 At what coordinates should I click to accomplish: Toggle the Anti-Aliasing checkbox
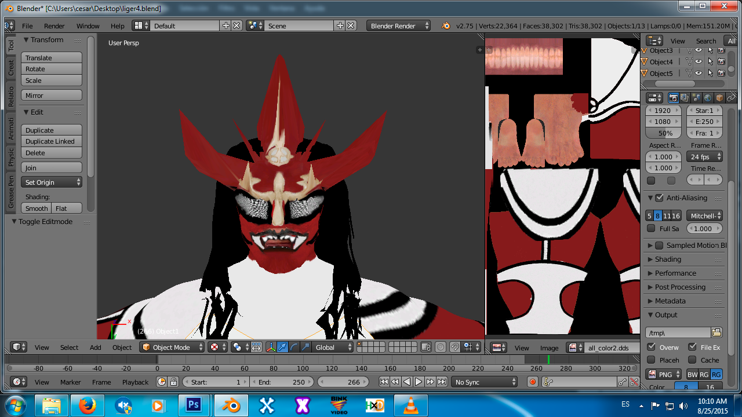(x=659, y=197)
